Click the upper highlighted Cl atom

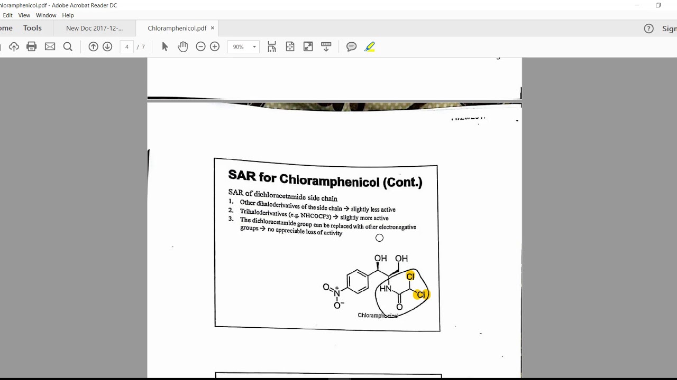coord(410,277)
